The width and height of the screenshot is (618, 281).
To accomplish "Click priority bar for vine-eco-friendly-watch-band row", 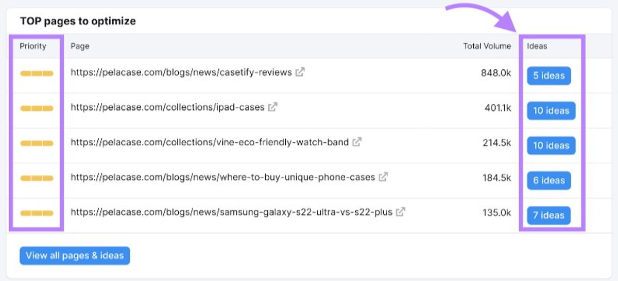I will click(37, 143).
